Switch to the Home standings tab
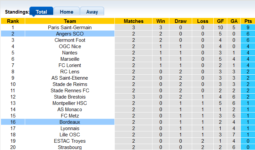This screenshot has width=255, height=150. pyautogui.click(x=66, y=12)
